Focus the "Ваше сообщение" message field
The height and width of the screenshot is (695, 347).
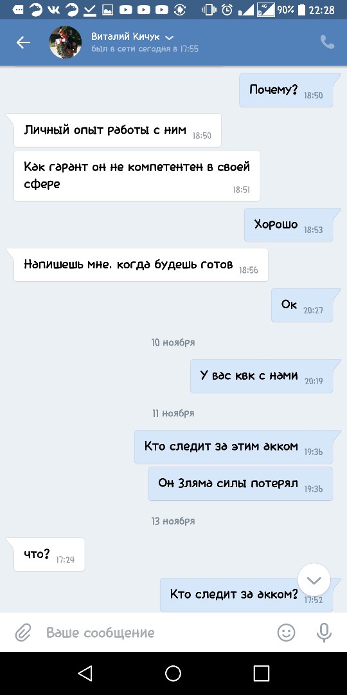point(155,633)
